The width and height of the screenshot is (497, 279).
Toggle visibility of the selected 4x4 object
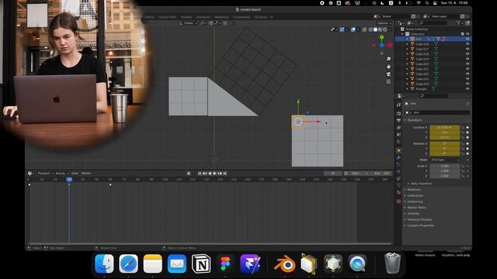tap(467, 39)
